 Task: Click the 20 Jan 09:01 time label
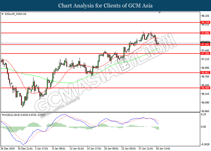(111, 149)
